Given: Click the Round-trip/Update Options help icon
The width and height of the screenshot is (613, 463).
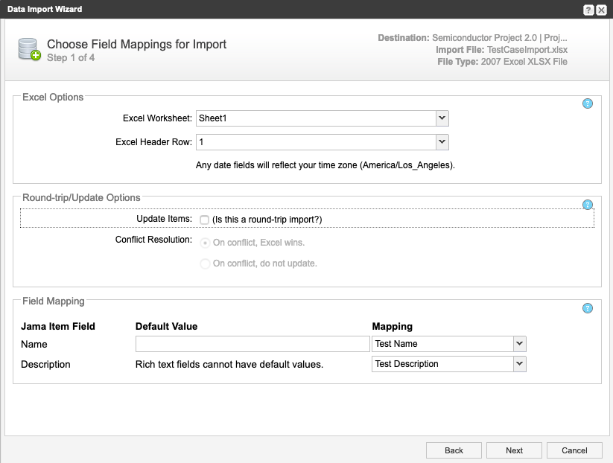Looking at the screenshot, I should (587, 205).
